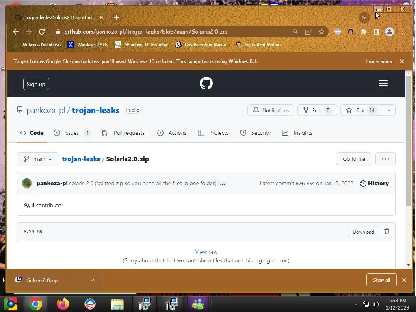This screenshot has height=312, width=416.
Task: Select the Code tab
Action: [32, 133]
